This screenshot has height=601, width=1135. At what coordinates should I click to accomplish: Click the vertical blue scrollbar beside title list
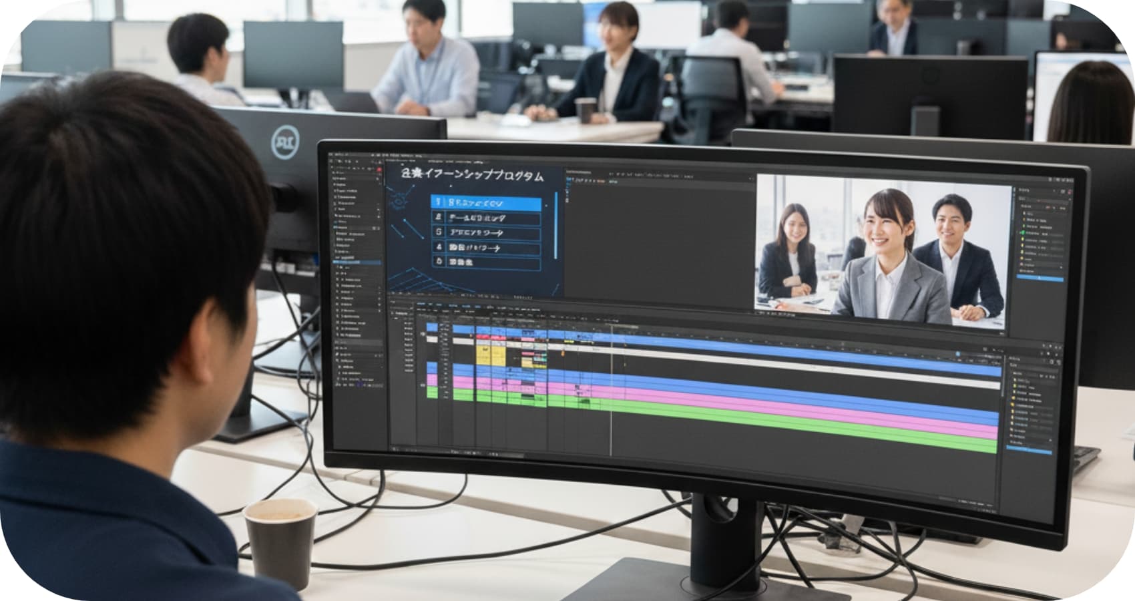555,227
